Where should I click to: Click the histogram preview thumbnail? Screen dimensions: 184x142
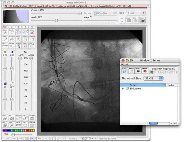[16, 16]
